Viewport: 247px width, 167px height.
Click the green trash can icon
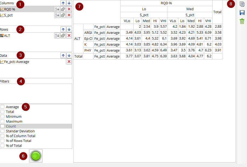tap(242, 21)
